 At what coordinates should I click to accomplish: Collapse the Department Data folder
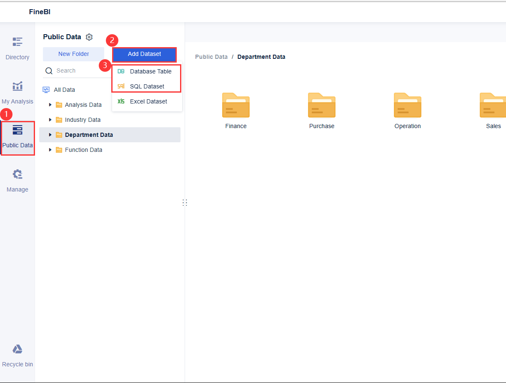point(50,134)
